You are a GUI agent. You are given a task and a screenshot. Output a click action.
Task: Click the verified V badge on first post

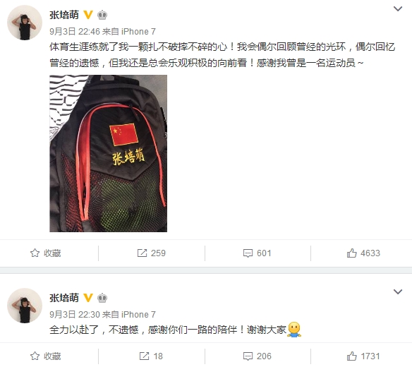[88, 15]
